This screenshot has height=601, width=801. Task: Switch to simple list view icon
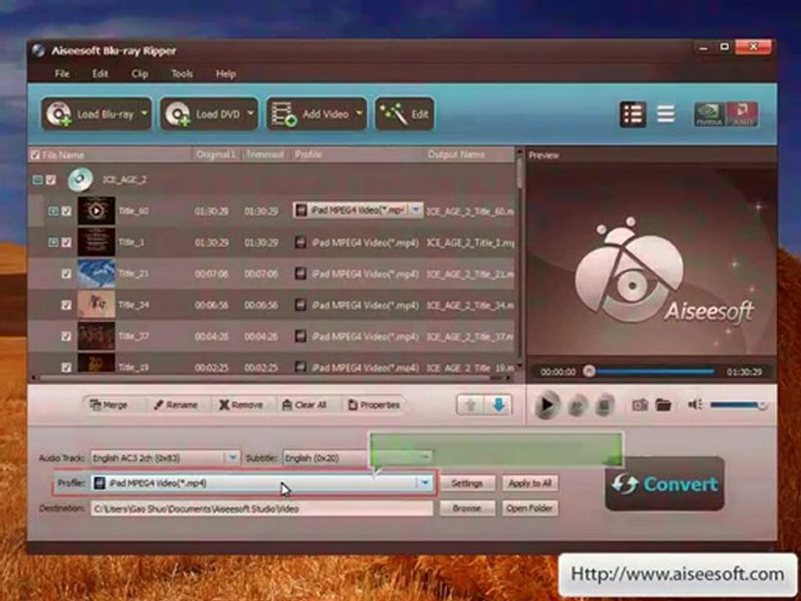665,114
